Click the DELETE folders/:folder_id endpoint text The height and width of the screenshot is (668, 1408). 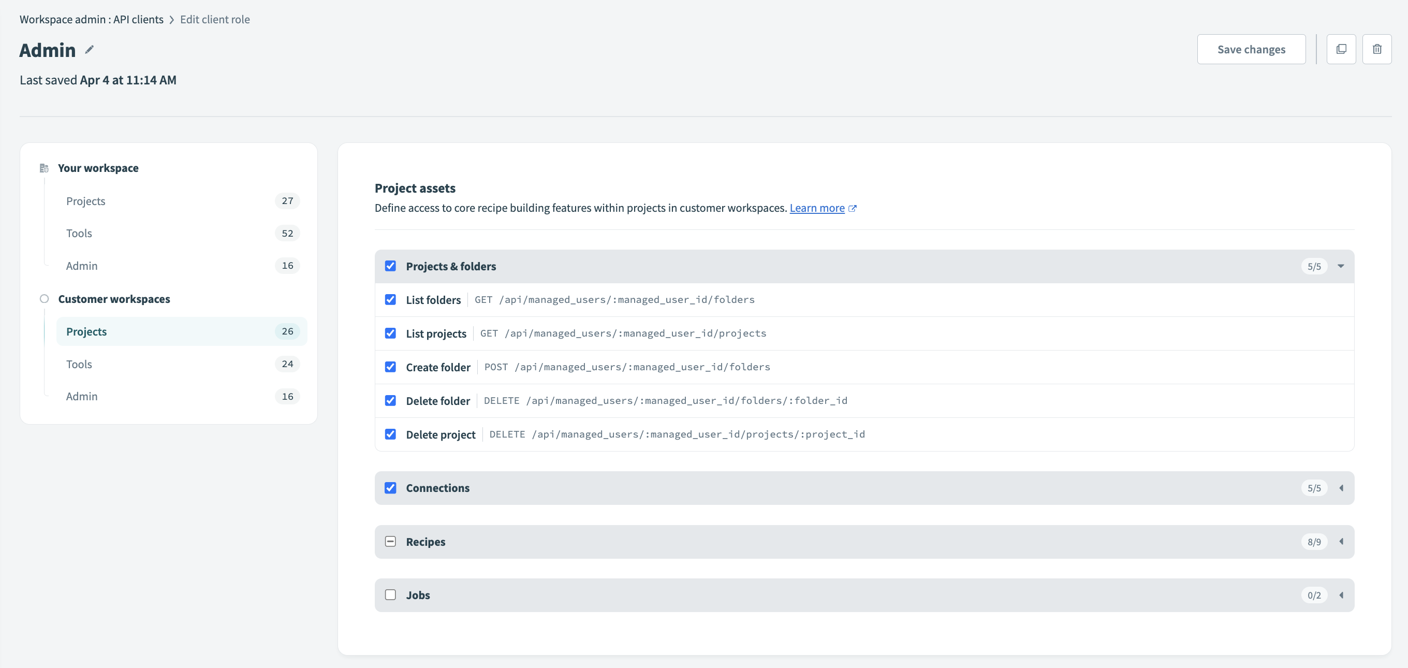[665, 401]
